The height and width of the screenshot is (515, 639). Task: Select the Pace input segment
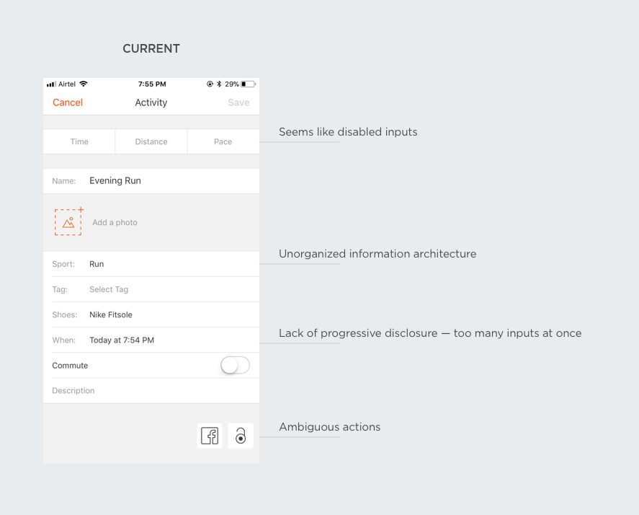223,142
